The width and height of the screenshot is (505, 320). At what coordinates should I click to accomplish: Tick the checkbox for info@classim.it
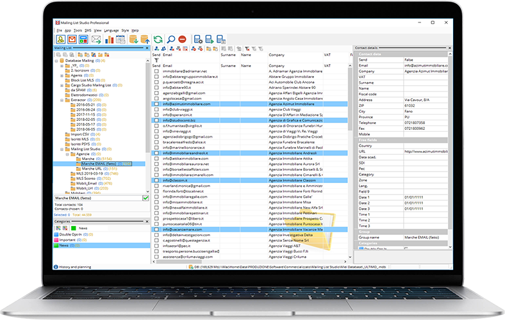point(156,180)
